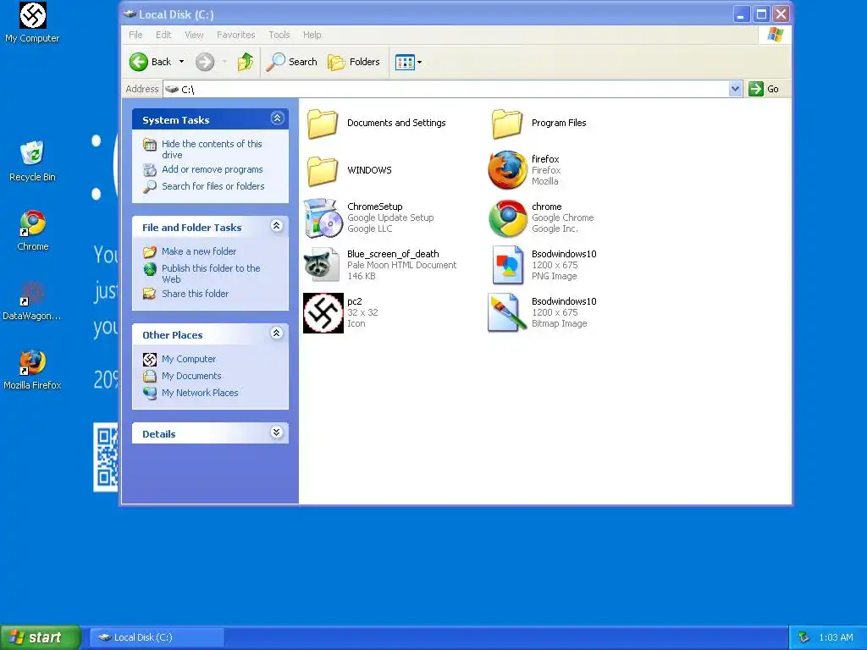The image size is (867, 650).
Task: Click the Go button
Action: pos(764,89)
